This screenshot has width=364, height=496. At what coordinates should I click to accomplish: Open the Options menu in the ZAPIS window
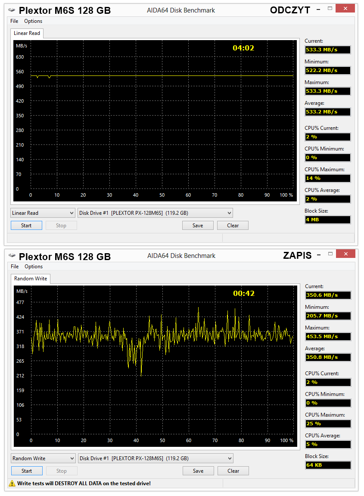pyautogui.click(x=34, y=267)
